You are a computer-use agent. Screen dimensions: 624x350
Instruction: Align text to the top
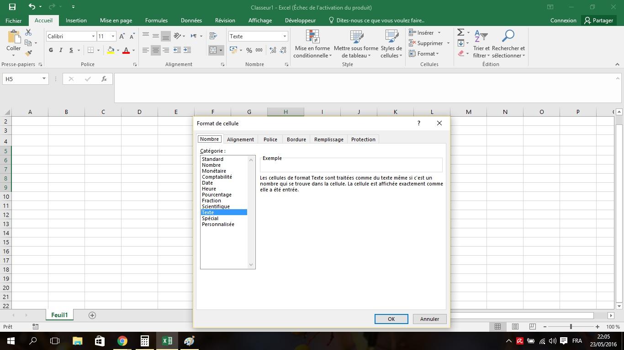click(x=146, y=36)
